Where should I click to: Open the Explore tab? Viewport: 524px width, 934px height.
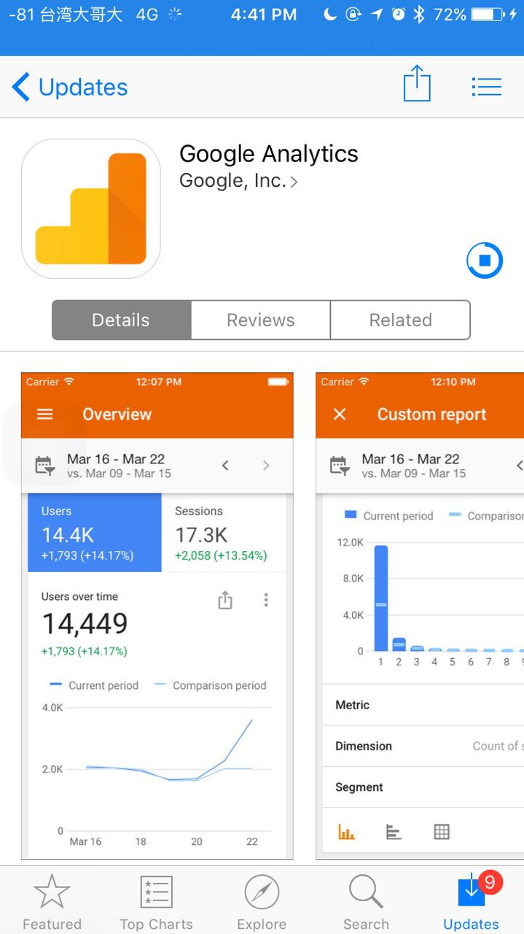(262, 902)
